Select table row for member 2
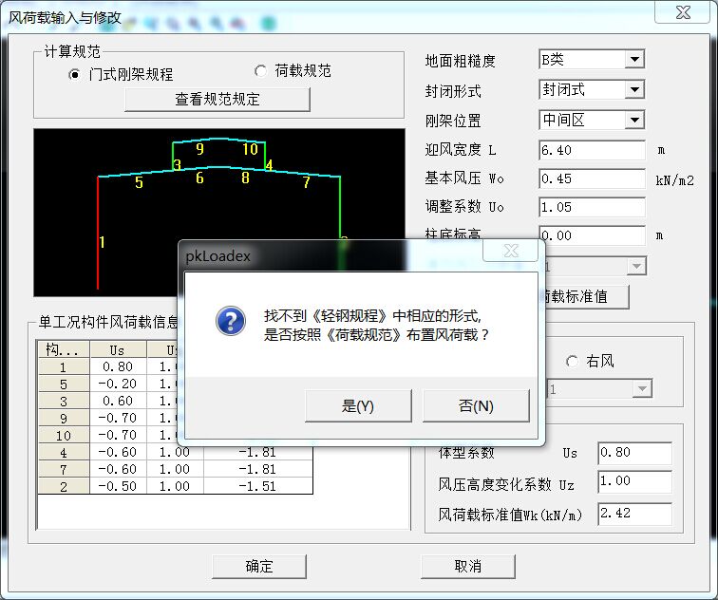The height and width of the screenshot is (600, 718). pyautogui.click(x=64, y=486)
